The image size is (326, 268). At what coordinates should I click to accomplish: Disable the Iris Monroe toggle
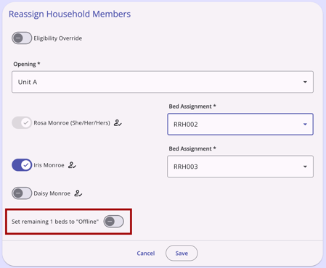(22, 165)
